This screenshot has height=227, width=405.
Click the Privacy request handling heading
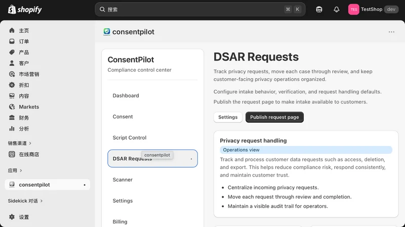coord(253,141)
